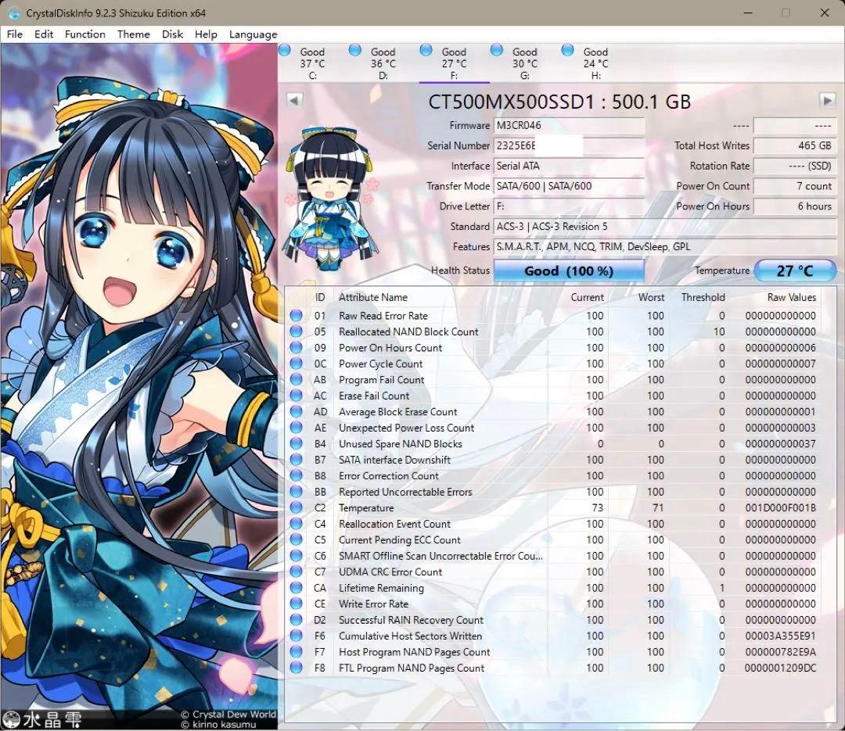Click the Standard field ACS-3 Revision 5
This screenshot has height=731, width=845.
665,226
